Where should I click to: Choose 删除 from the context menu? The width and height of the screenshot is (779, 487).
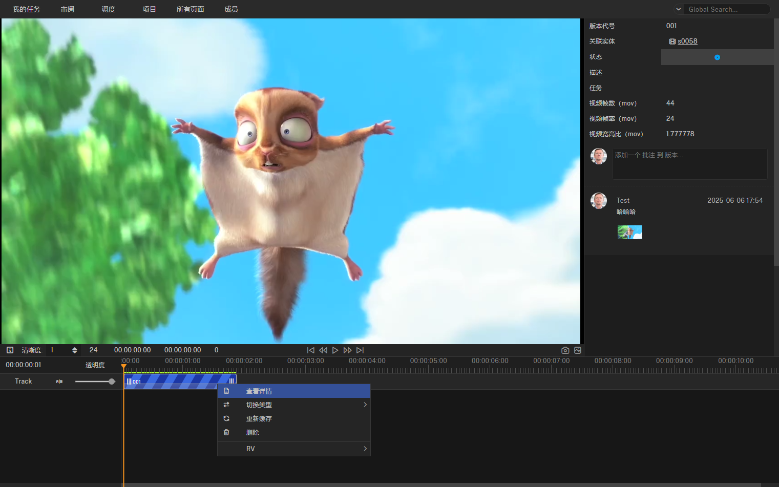[x=294, y=433]
